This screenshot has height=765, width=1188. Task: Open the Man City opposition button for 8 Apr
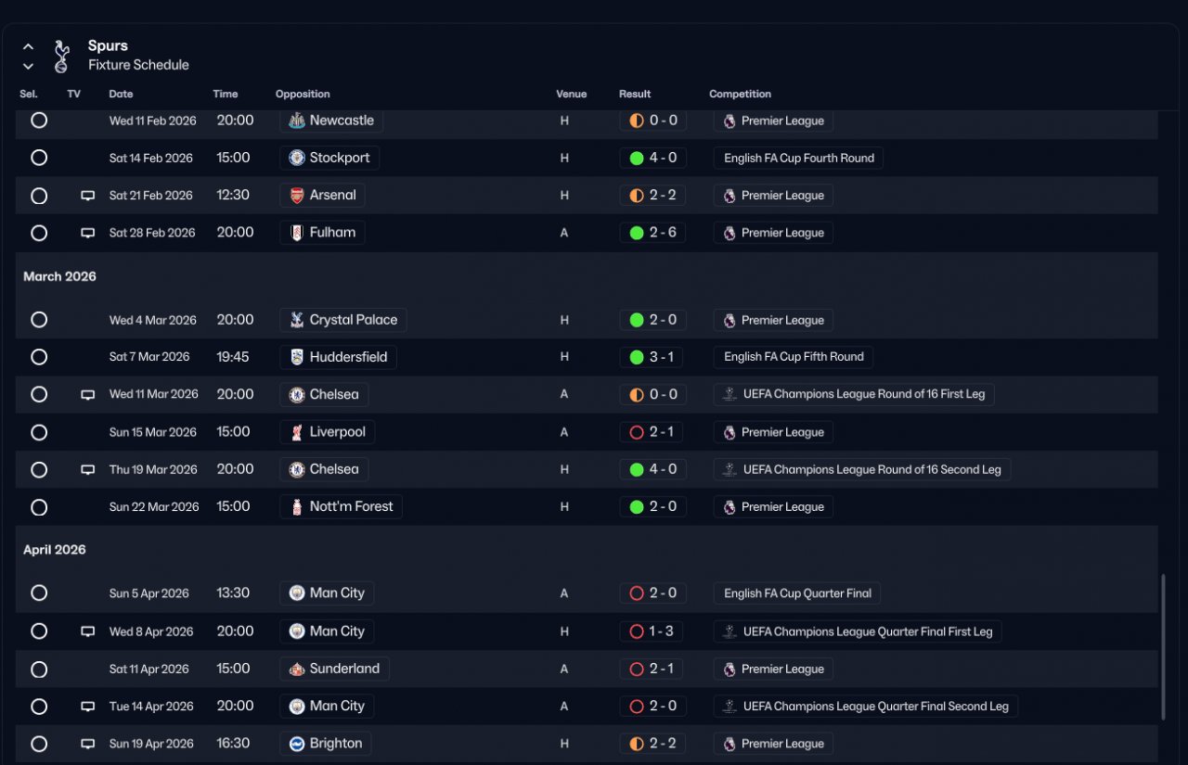327,631
